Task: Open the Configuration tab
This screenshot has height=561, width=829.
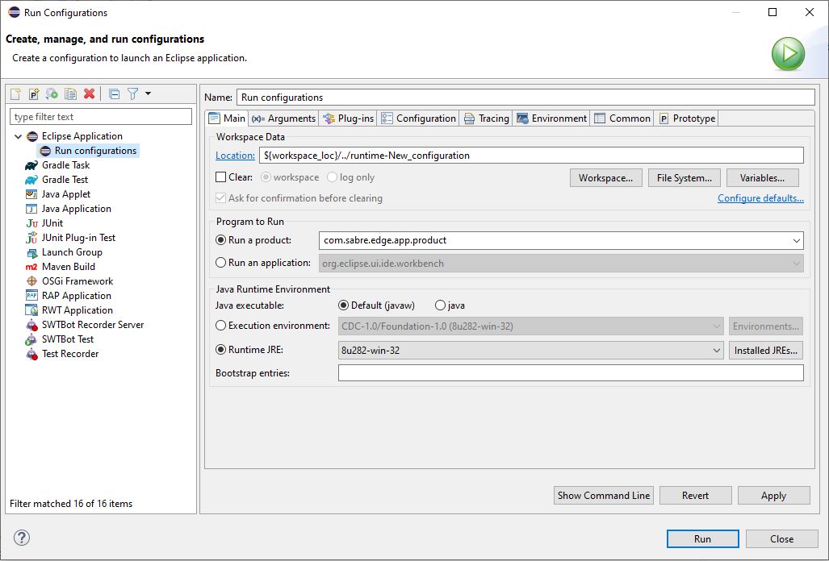Action: point(419,118)
